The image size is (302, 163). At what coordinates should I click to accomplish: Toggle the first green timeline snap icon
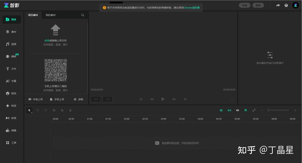click(221, 110)
